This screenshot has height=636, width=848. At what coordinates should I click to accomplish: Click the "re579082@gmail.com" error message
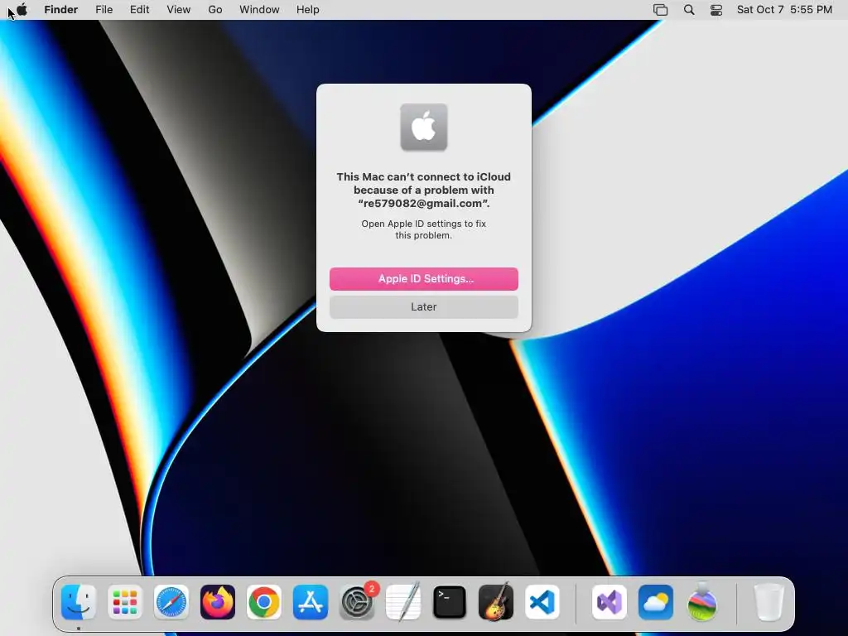[424, 190]
